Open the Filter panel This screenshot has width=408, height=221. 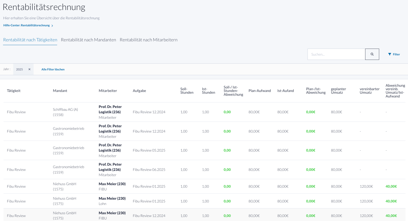click(x=394, y=54)
